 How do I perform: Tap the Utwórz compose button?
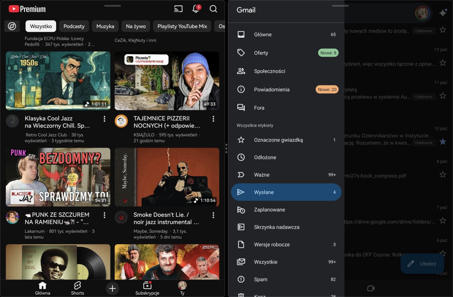(422, 264)
